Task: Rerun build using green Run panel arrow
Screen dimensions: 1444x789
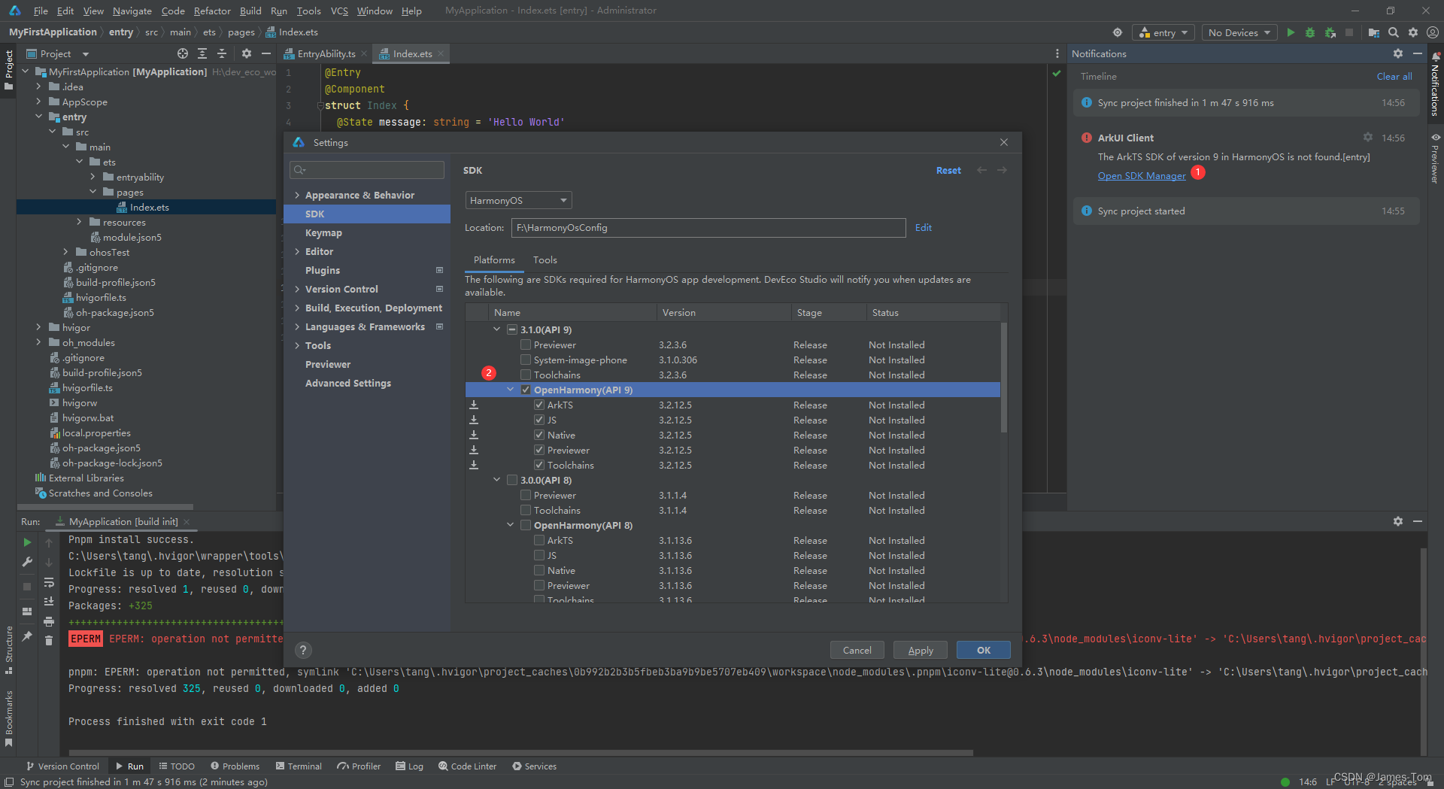Action: coord(27,542)
